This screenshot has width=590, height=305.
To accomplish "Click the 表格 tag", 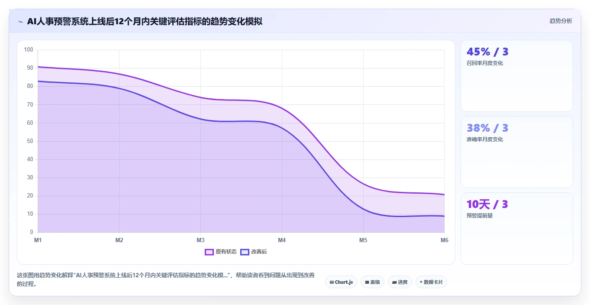I will click(372, 282).
